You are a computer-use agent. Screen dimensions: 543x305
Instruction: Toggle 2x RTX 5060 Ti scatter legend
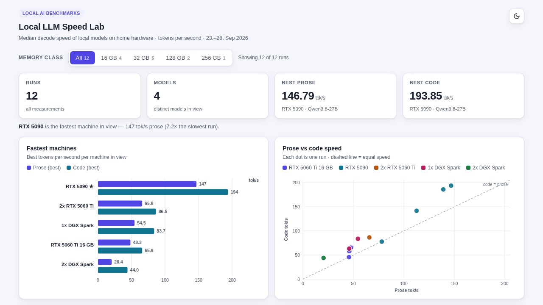click(395, 168)
